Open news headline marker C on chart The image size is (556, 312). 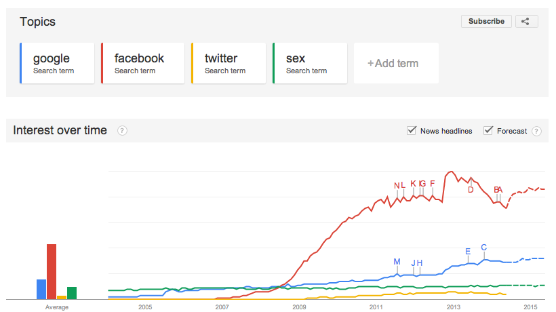coord(483,248)
